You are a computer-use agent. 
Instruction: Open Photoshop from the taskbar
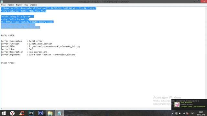[x=40, y=113]
